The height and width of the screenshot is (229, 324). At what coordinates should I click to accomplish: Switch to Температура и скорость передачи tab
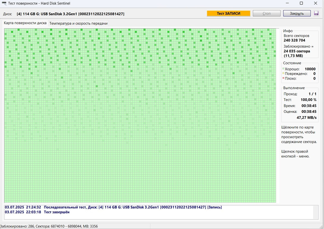(78, 23)
